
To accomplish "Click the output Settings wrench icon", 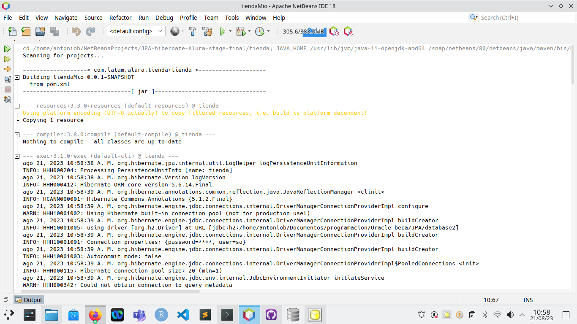I will pyautogui.click(x=7, y=100).
